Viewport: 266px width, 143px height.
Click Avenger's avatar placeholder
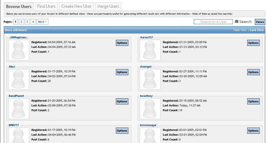click(x=150, y=79)
